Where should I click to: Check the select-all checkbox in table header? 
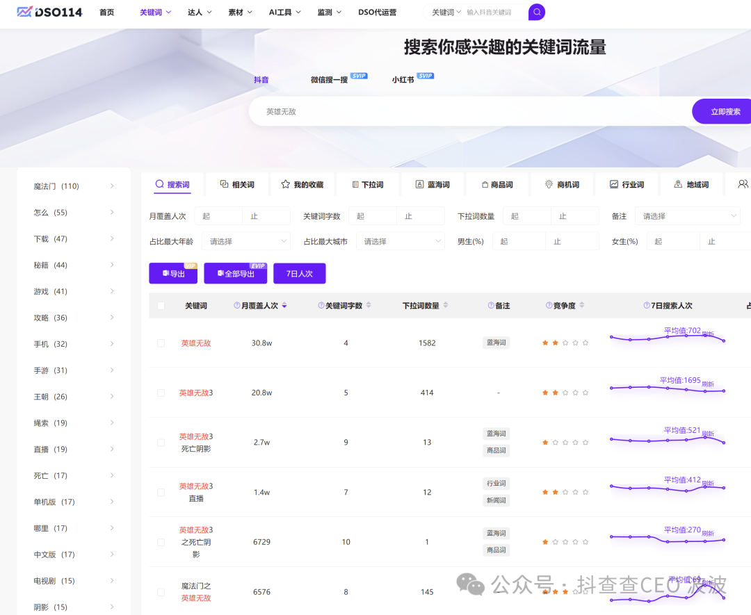[160, 305]
